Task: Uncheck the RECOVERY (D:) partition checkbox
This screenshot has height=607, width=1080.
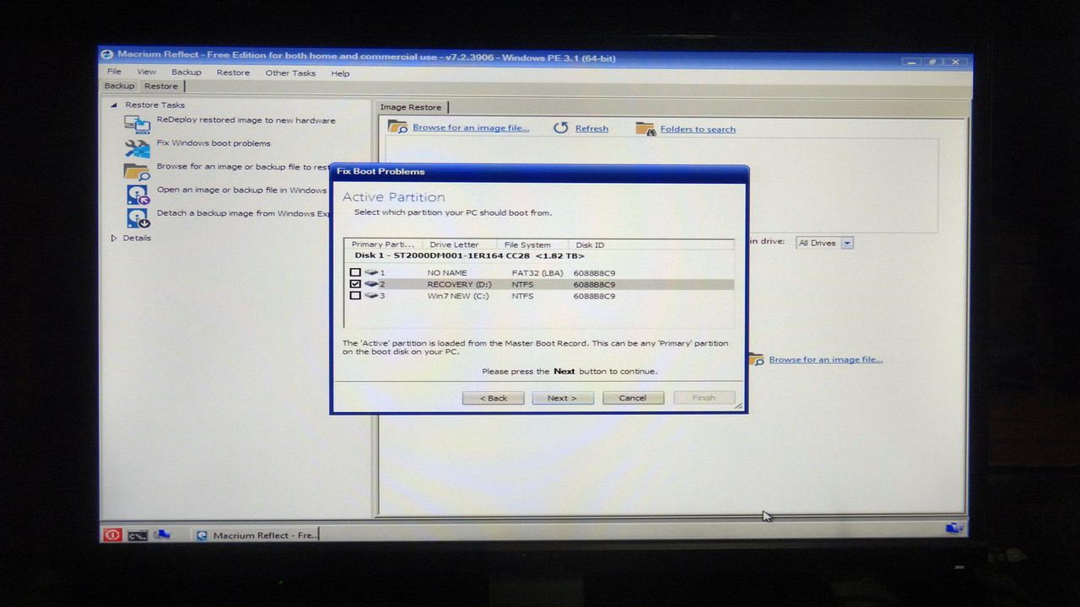Action: (355, 285)
